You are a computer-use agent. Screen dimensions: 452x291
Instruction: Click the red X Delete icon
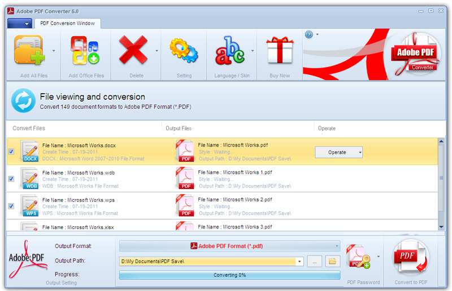133,50
